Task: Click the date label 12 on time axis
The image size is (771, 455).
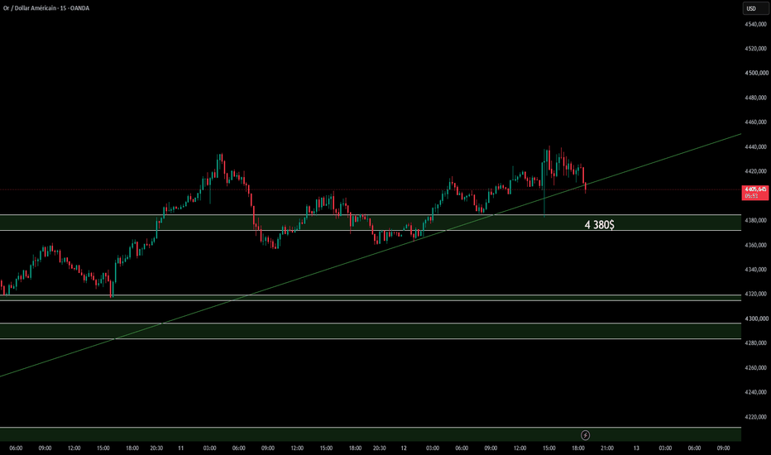Action: [x=404, y=448]
